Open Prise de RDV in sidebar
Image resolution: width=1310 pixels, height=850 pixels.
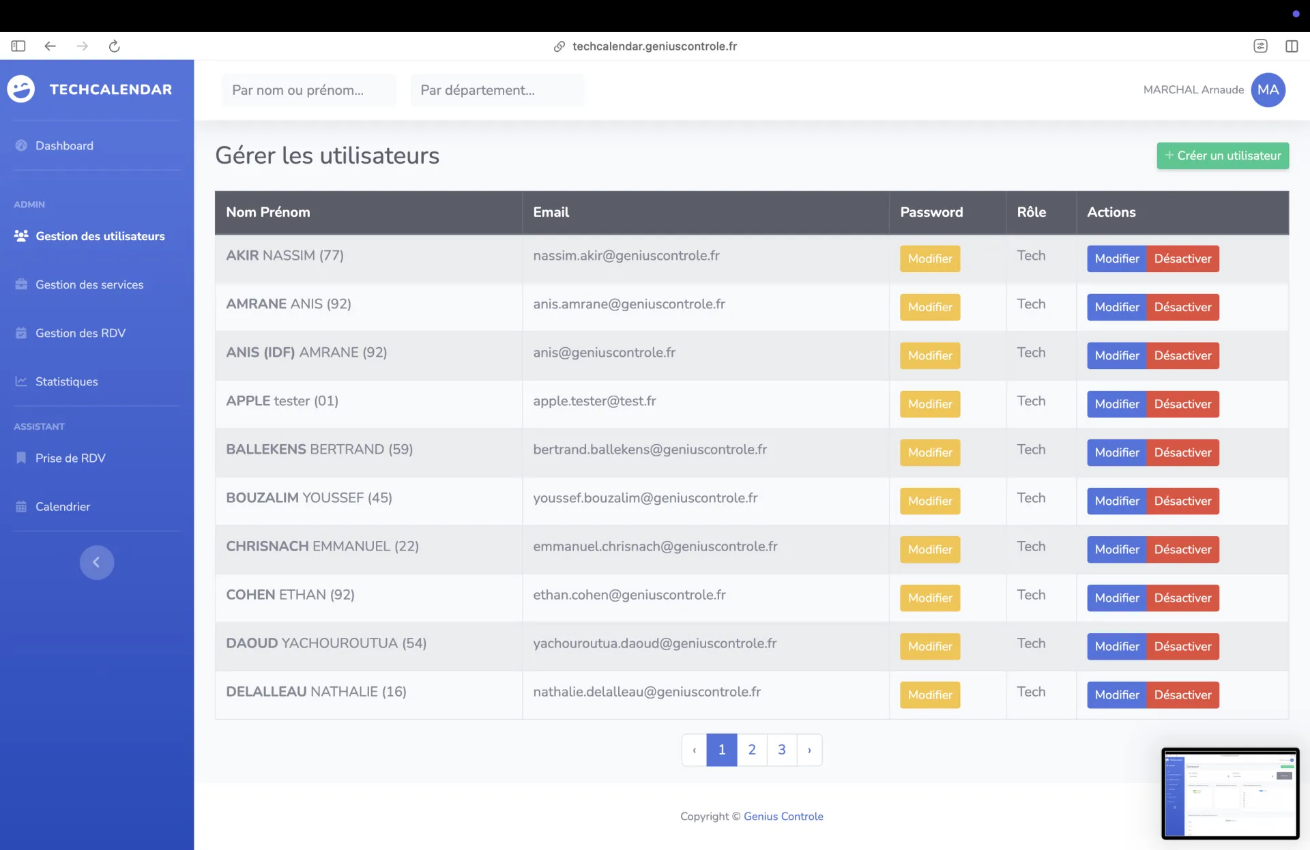click(x=70, y=458)
